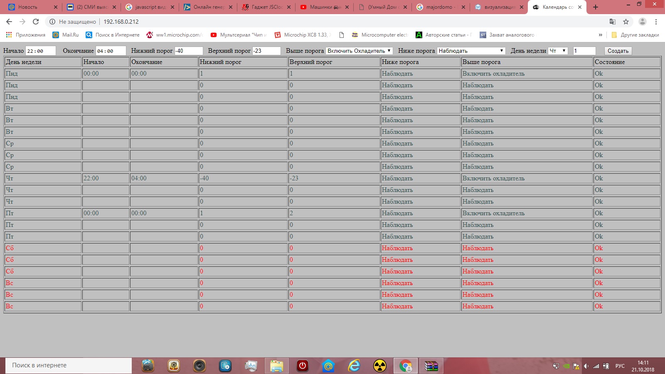
Task: Click the 'Начало' time input field
Action: click(41, 51)
